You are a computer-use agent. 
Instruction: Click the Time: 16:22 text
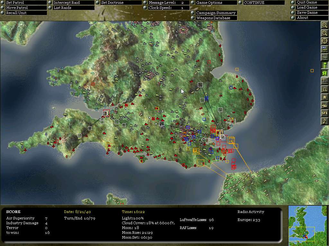click(133, 212)
